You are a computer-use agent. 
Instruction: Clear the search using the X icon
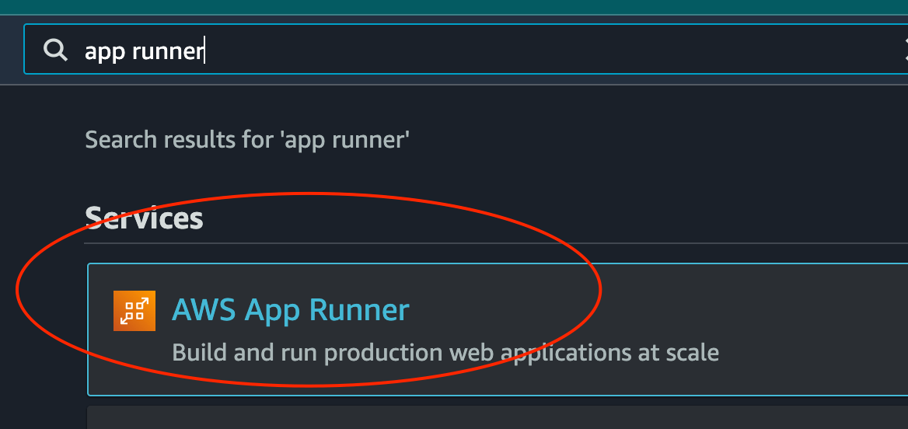coord(905,50)
